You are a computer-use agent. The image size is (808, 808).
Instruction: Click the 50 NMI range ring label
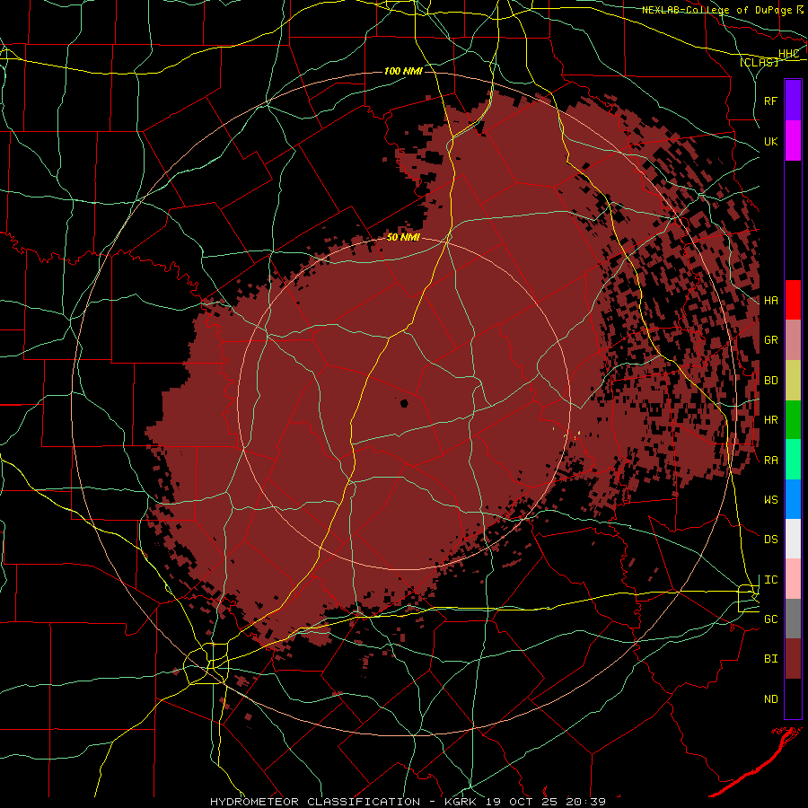tap(403, 237)
